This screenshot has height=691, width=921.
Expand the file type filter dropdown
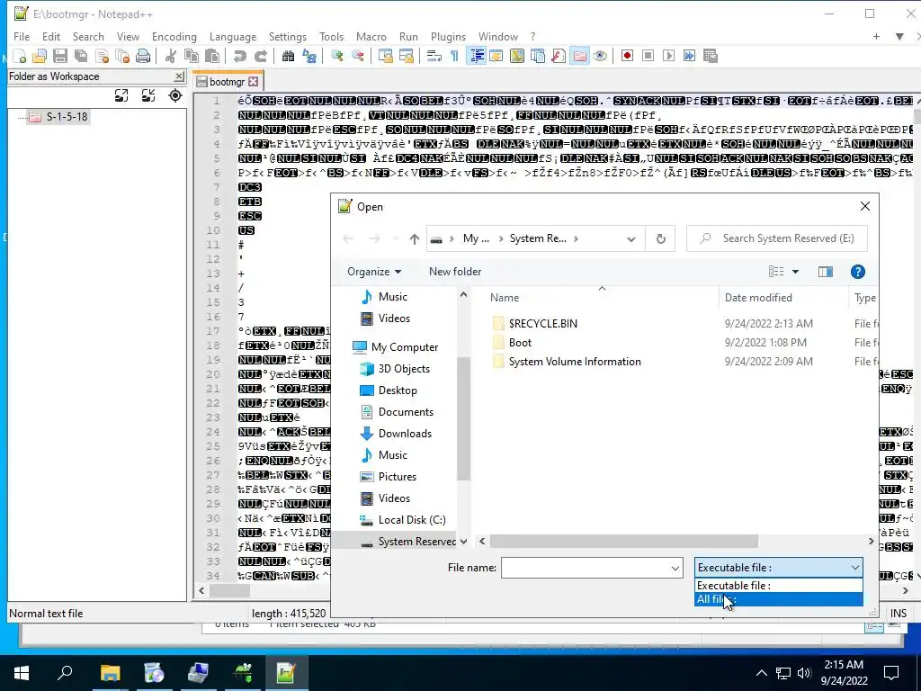[854, 568]
